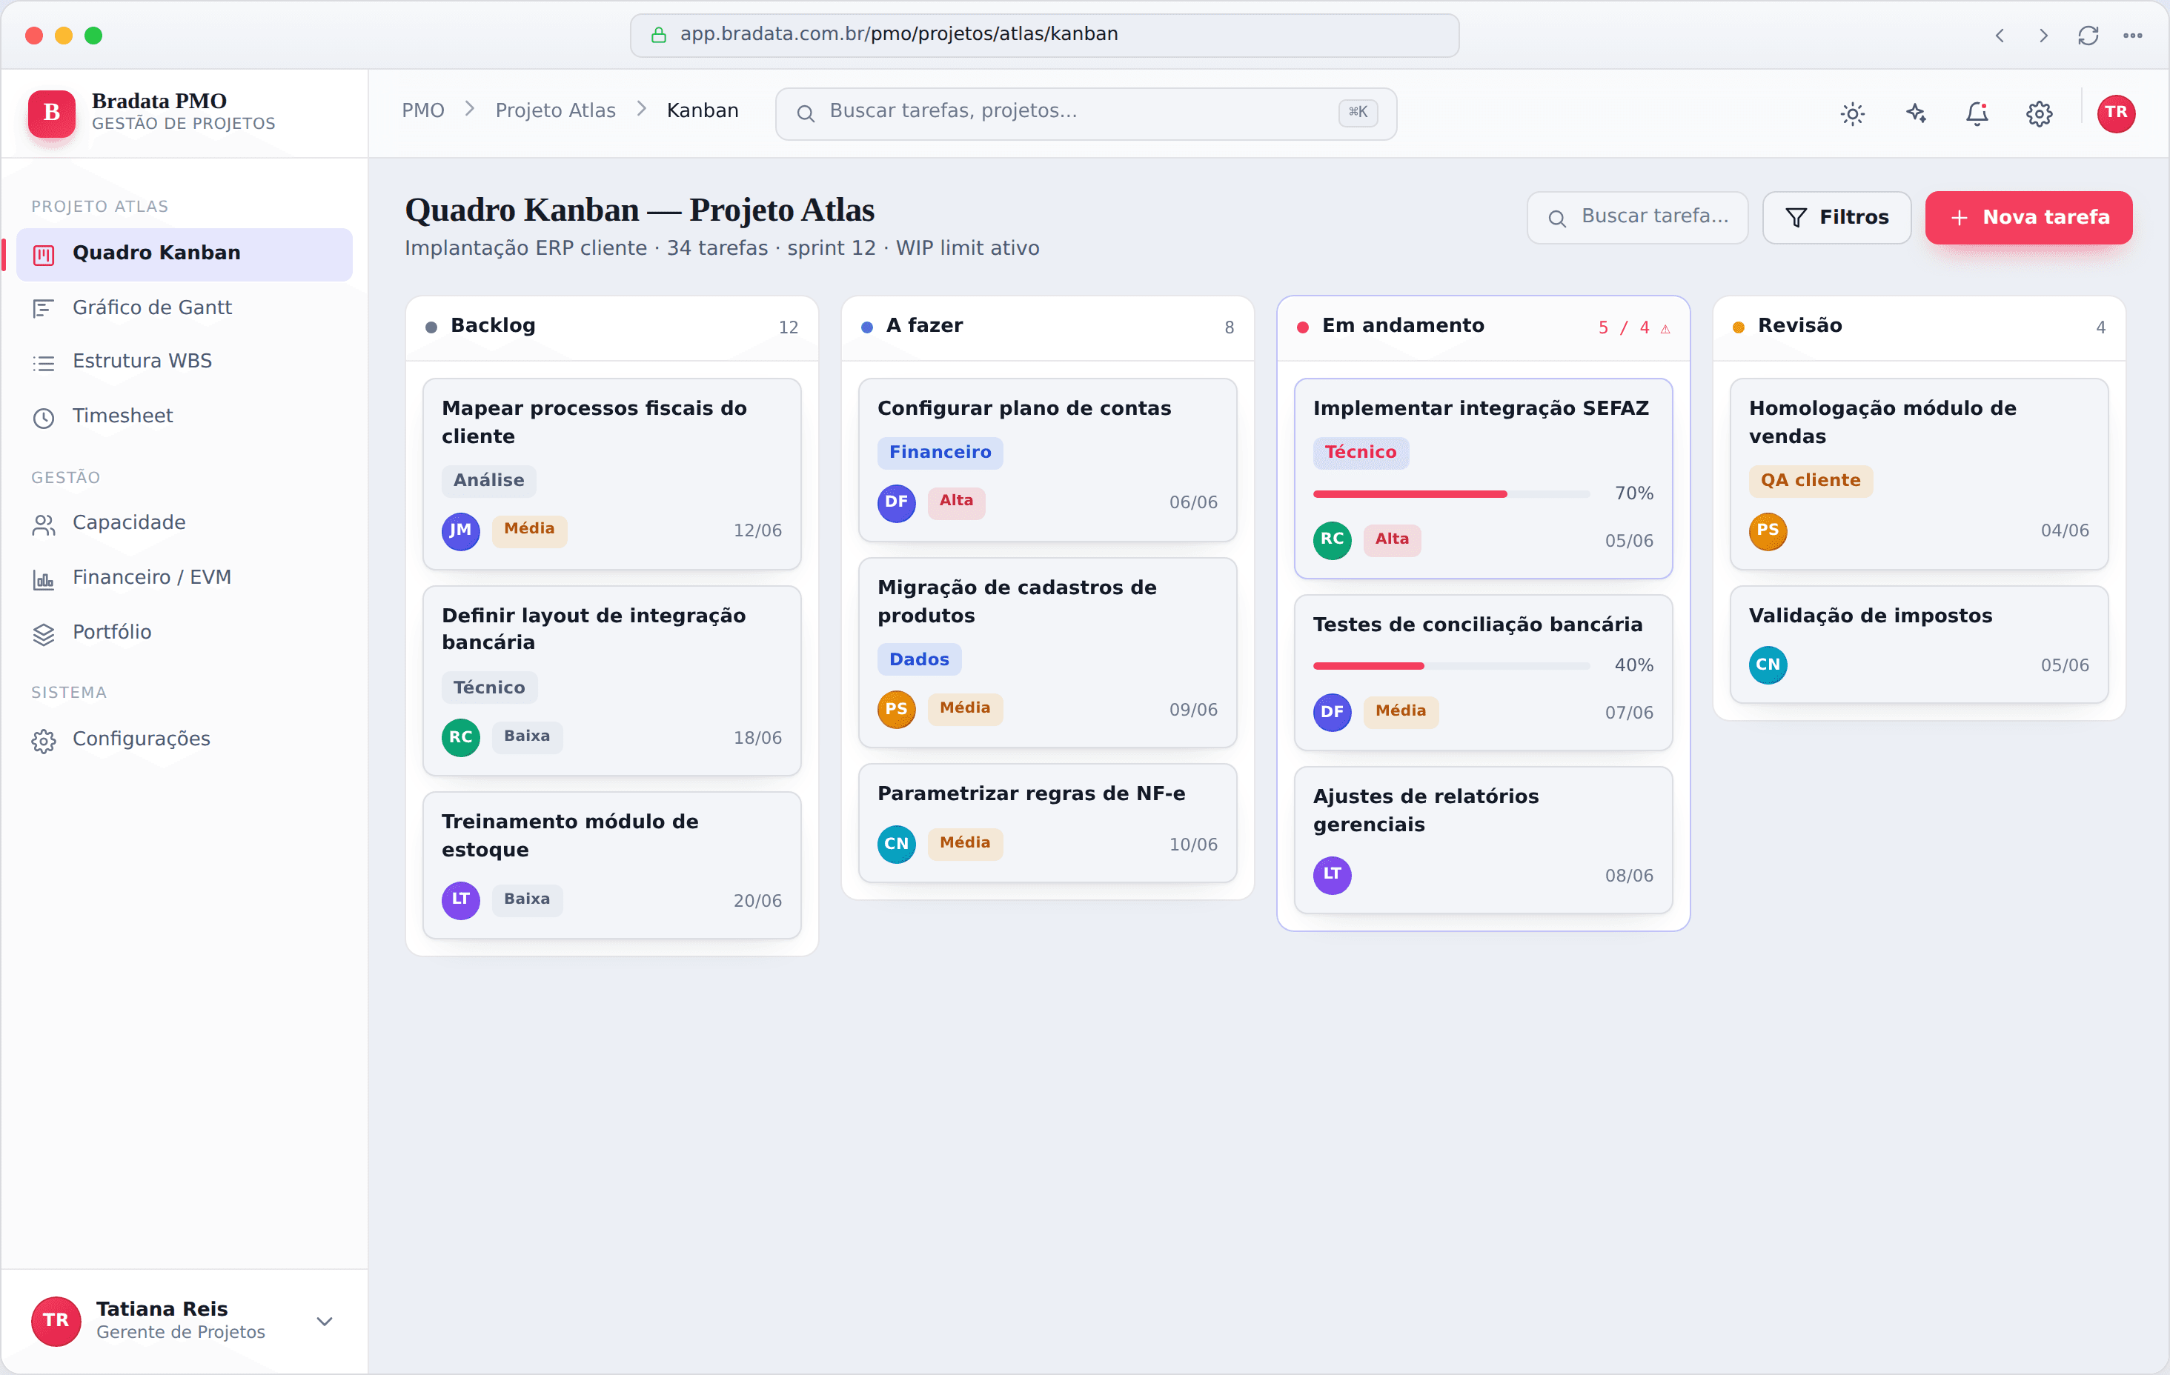Click the Bradata PMO logo icon

51,113
